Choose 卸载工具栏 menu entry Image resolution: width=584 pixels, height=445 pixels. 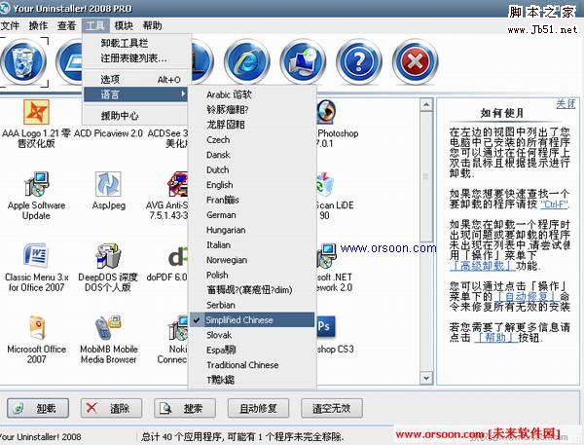coord(136,43)
